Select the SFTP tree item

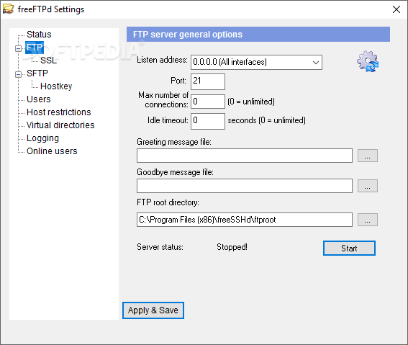coord(37,73)
